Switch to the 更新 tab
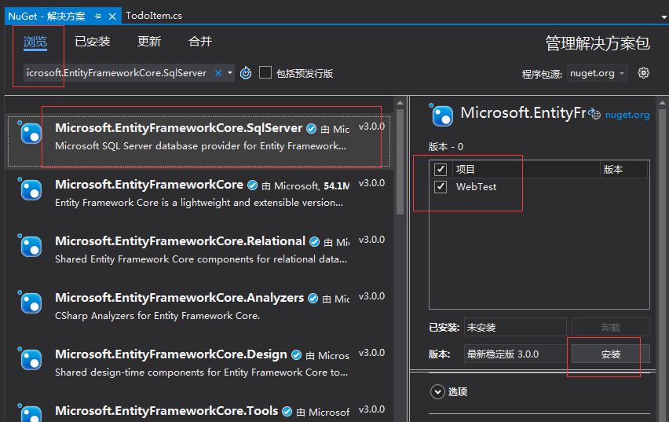 pos(149,42)
